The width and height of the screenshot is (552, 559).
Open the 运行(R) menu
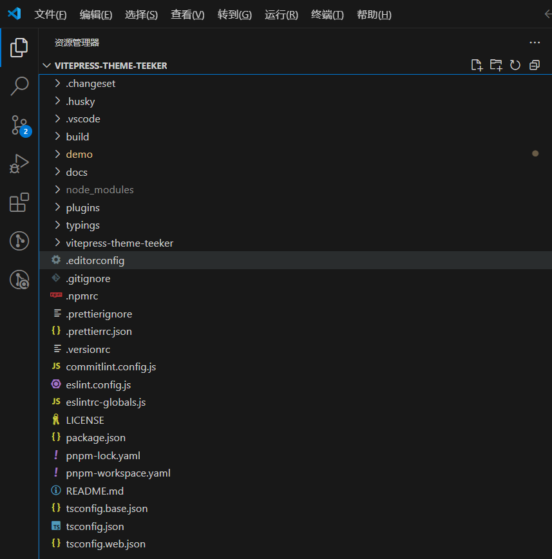pos(281,15)
